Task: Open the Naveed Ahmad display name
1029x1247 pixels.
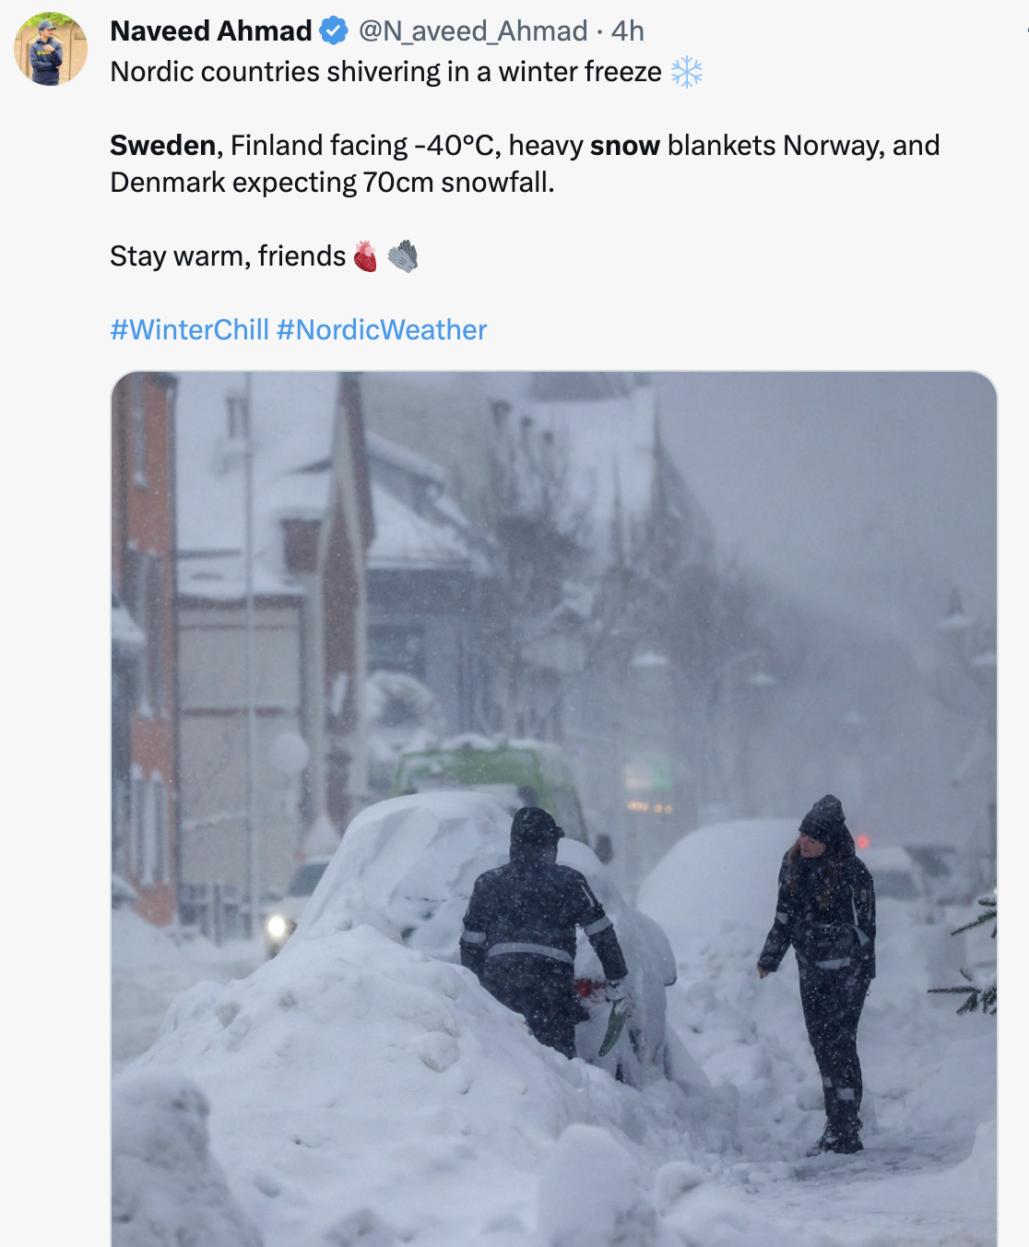Action: point(211,31)
